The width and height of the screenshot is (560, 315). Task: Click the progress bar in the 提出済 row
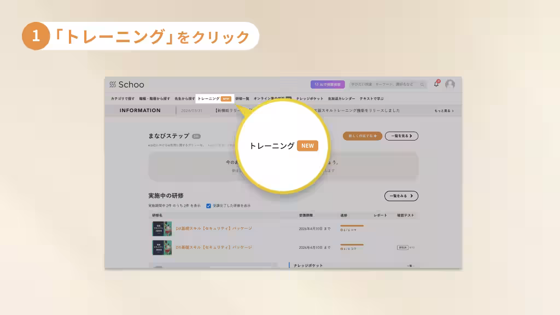[352, 244]
